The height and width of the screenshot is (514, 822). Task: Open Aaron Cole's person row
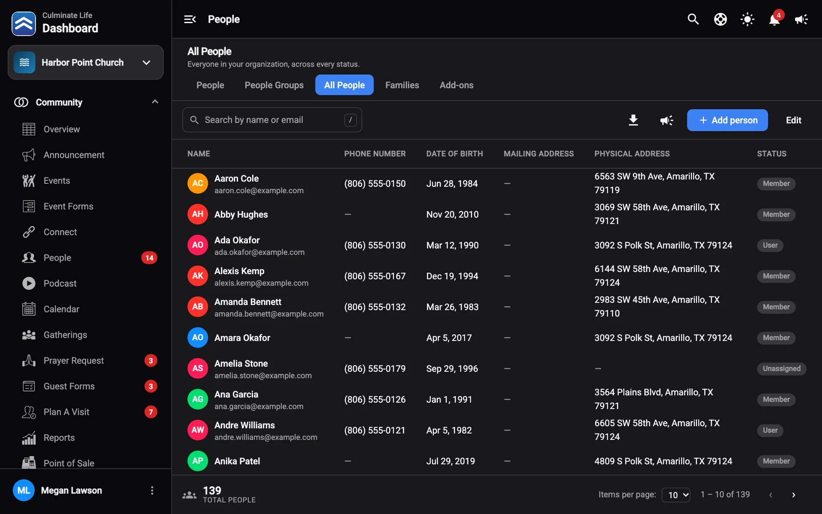(497, 183)
